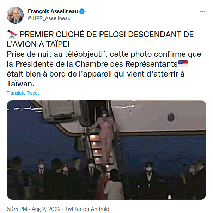Click the text L'AVION À TAÏPEI
This screenshot has height=213, width=213.
pos(38,44)
